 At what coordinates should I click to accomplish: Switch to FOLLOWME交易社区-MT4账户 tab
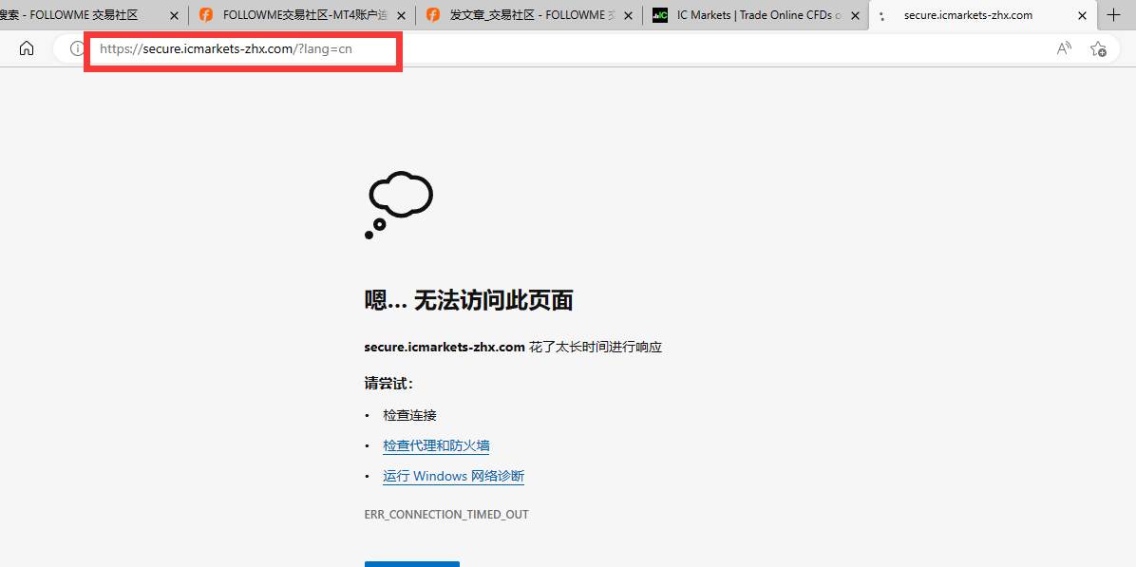(x=301, y=15)
